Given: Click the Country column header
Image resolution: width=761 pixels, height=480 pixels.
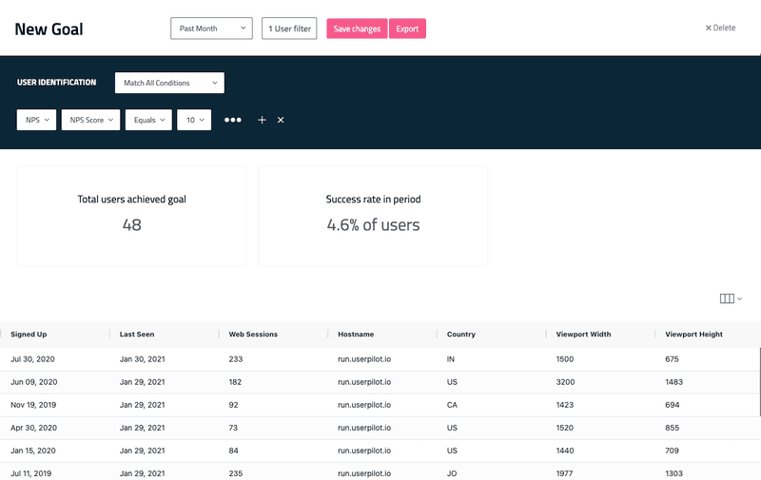Looking at the screenshot, I should pos(461,334).
